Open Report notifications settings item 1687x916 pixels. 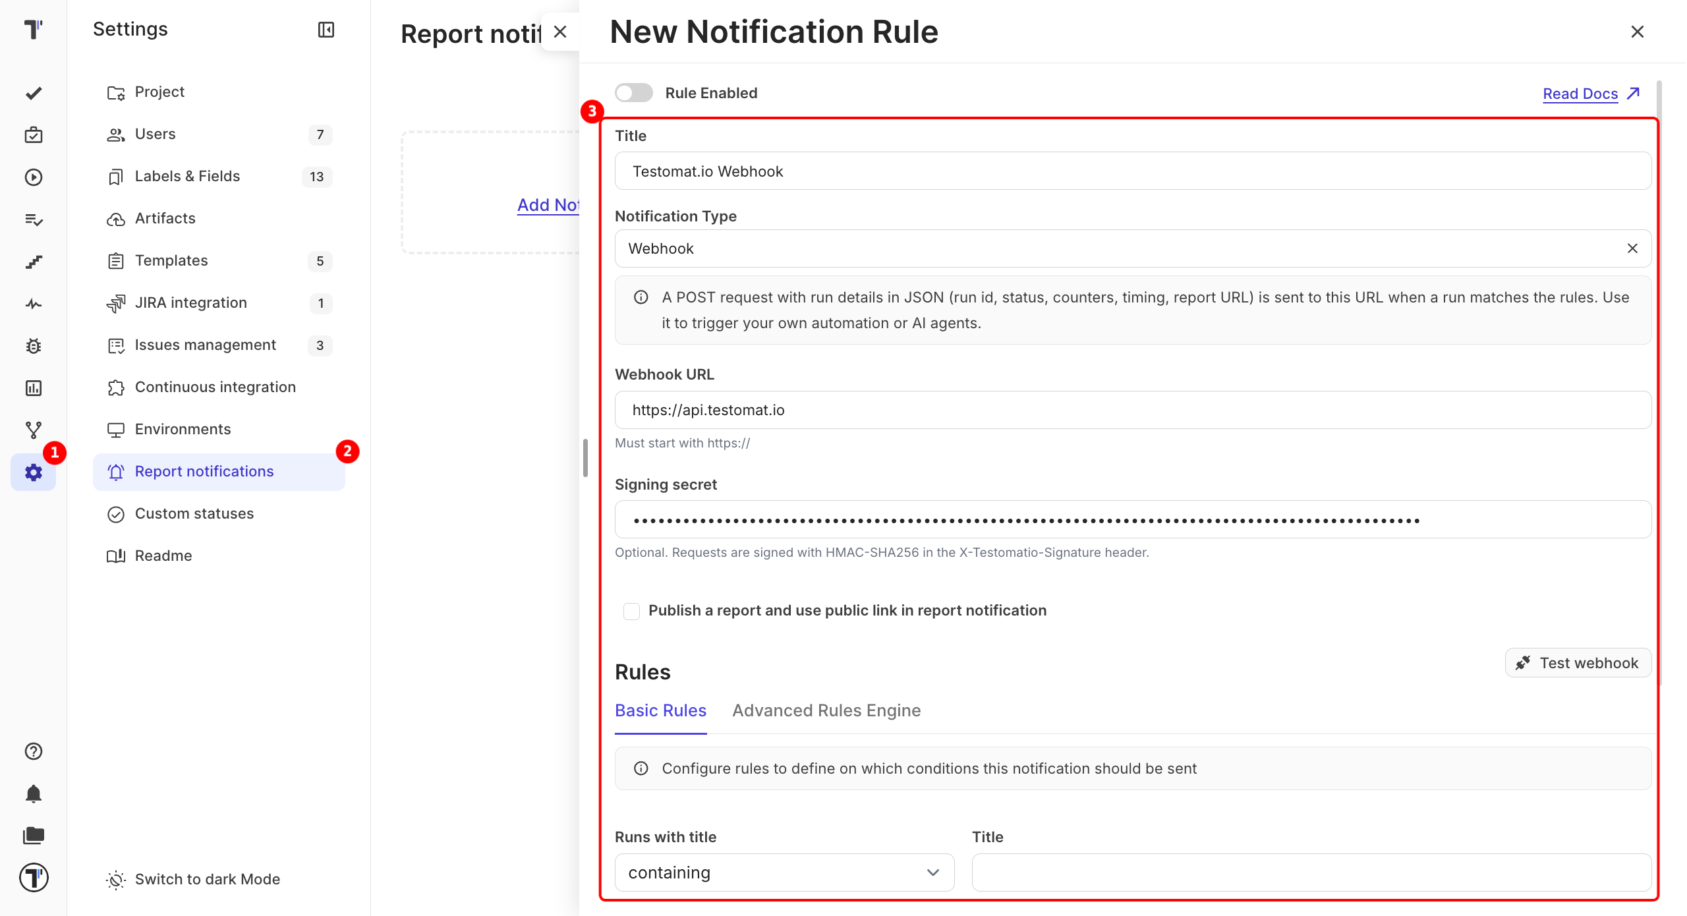(x=219, y=472)
